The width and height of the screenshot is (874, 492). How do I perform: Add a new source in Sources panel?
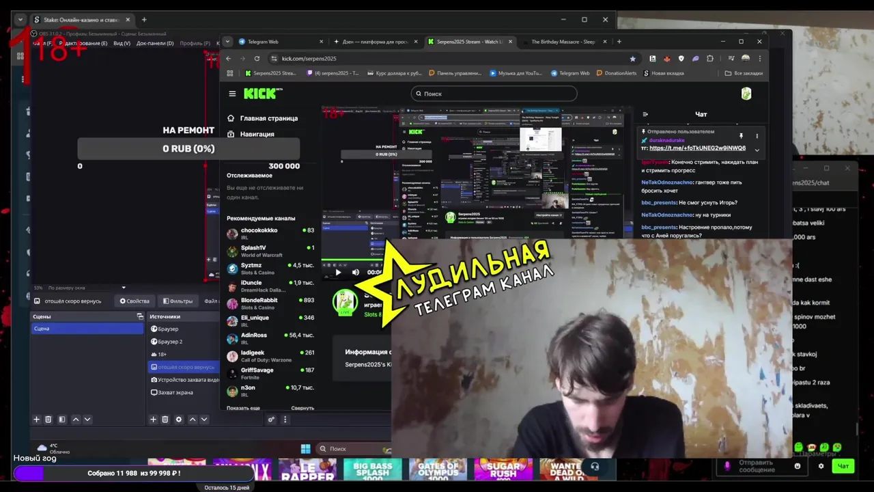153,420
